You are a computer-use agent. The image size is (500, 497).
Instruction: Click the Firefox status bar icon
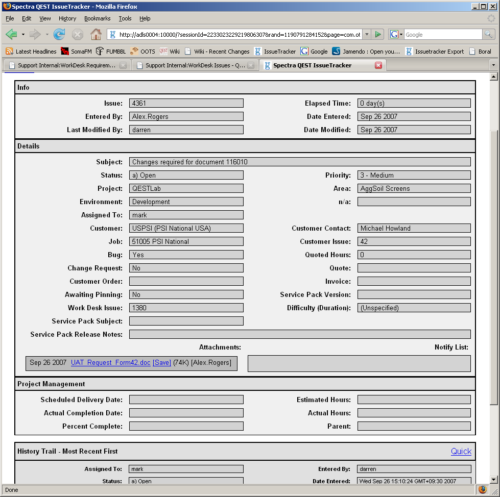point(482,490)
